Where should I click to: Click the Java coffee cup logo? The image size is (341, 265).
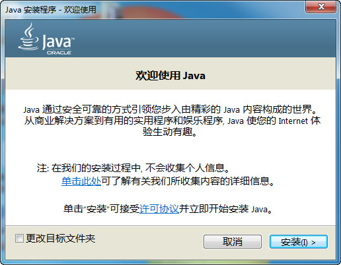click(x=28, y=37)
